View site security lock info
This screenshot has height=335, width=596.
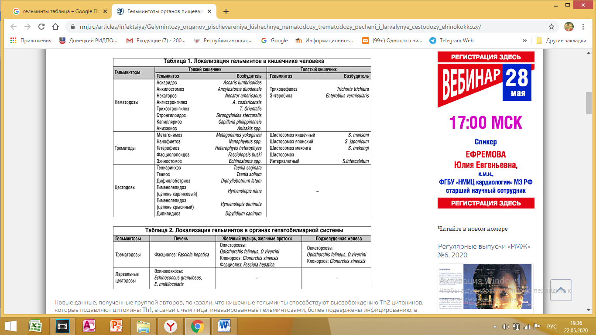73,27
